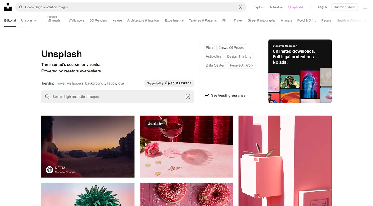Click trending term happy
Viewport: 373px width, 206px height.
point(111,83)
